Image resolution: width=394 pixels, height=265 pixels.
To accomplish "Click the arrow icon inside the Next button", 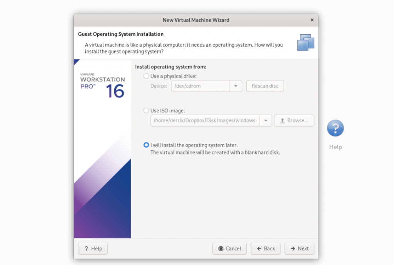I will coord(293,248).
